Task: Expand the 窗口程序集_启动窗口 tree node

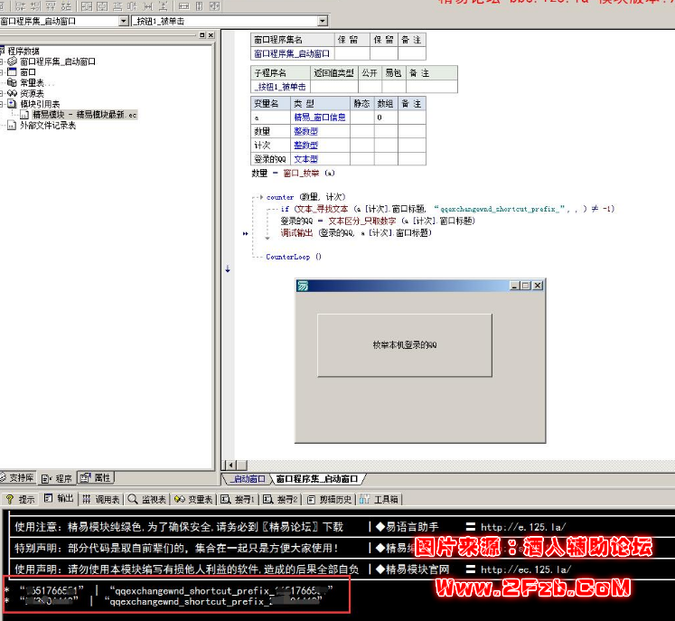Action: click(3, 61)
